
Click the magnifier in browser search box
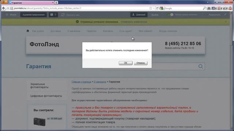pos(204,8)
